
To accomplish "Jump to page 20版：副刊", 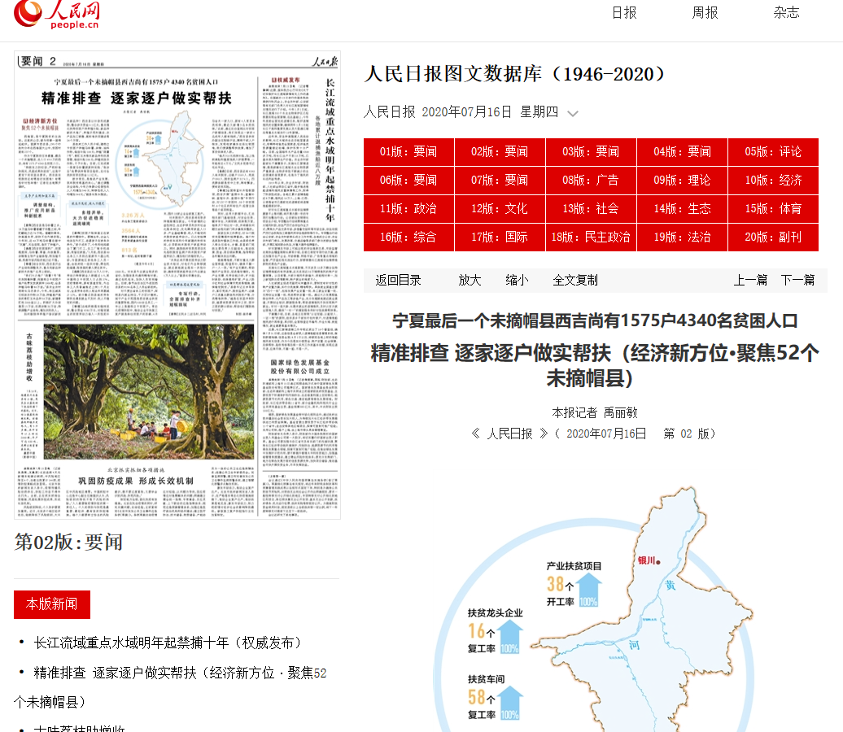I will pyautogui.click(x=773, y=237).
